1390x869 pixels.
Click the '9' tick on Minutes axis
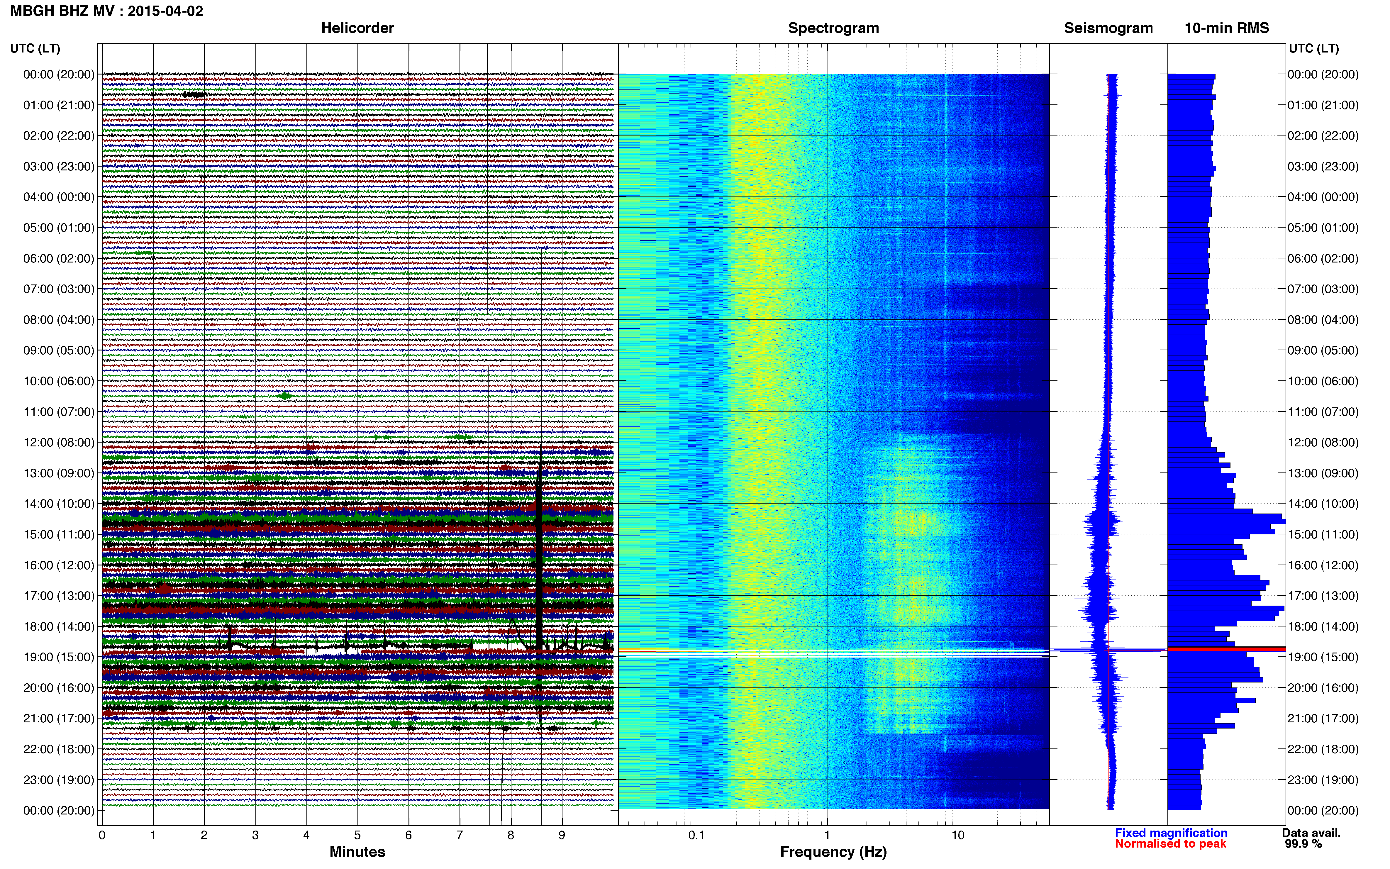(562, 835)
